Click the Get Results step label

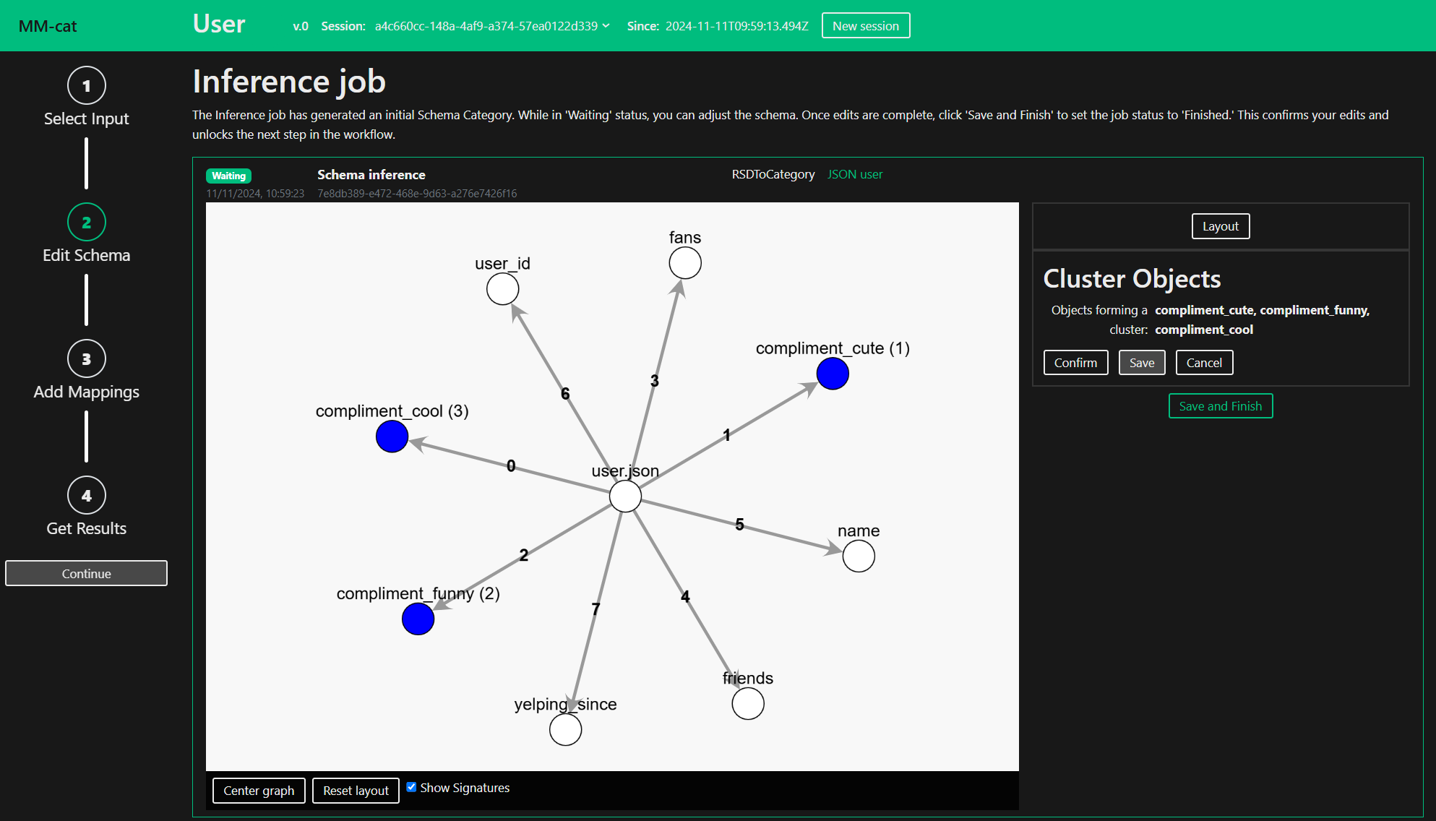tap(87, 528)
